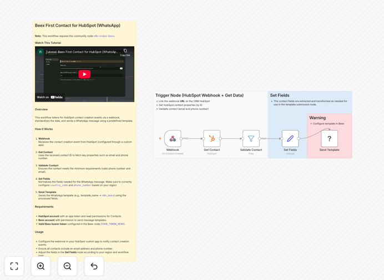The image size is (384, 280).
Task: Click the Watch This Tutorial heading
Action: (48, 43)
